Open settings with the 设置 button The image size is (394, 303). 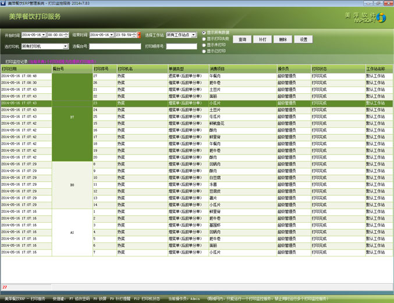pyautogui.click(x=304, y=39)
